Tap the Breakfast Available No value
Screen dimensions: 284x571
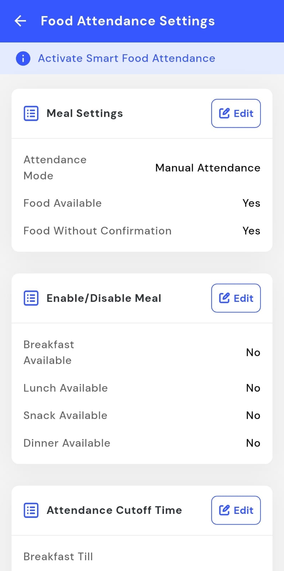[253, 353]
